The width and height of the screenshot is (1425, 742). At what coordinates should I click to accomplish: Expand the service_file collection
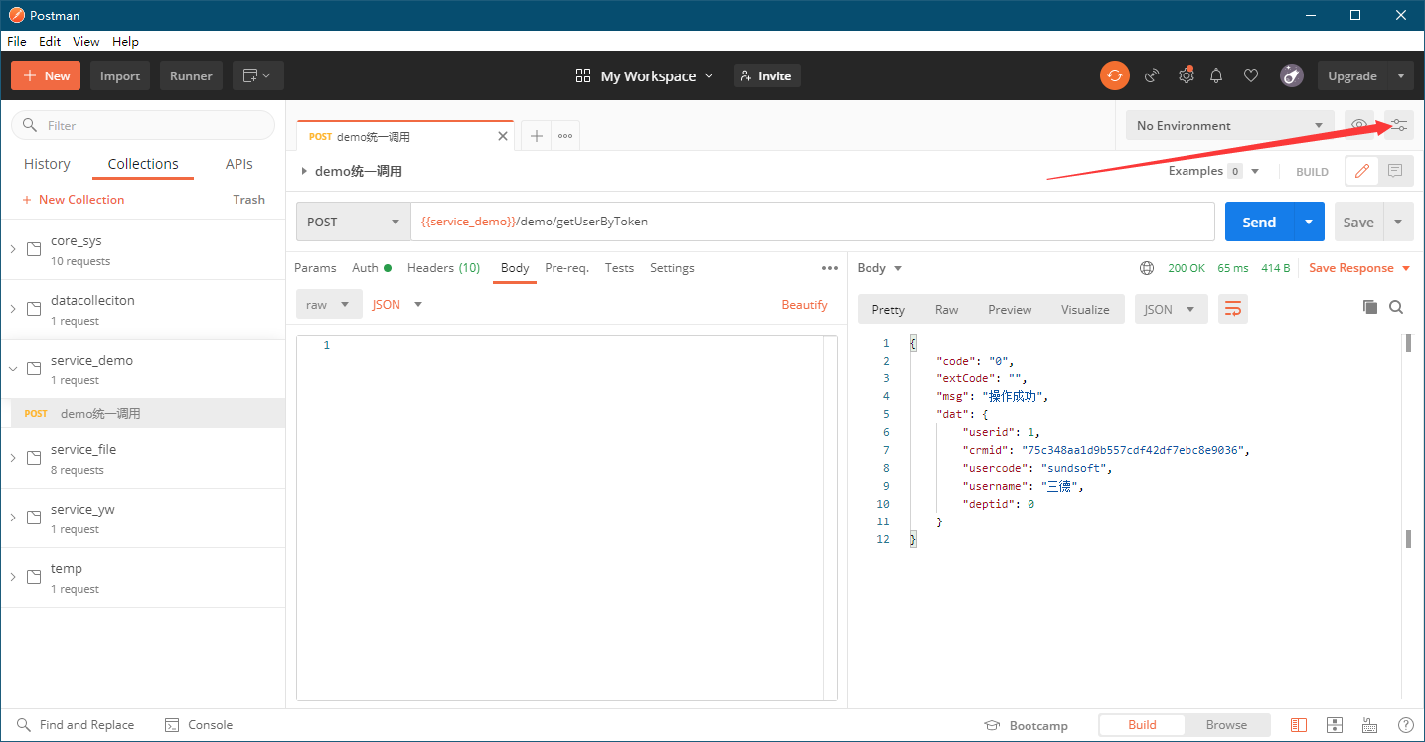point(13,458)
